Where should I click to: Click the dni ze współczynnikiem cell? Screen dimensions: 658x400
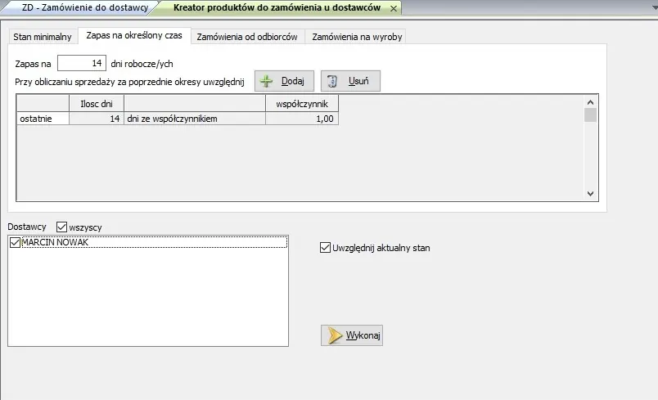[x=195, y=119]
